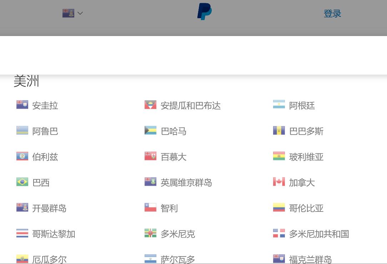Click the Colombia flag icon
This screenshot has height=264, width=387.
pos(279,208)
